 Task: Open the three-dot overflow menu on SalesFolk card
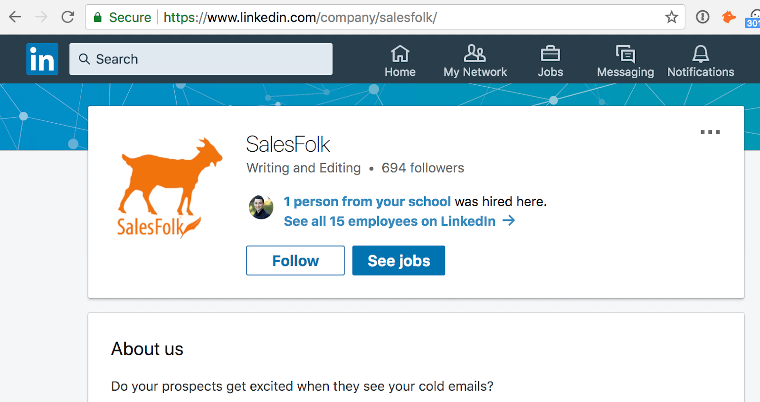709,133
